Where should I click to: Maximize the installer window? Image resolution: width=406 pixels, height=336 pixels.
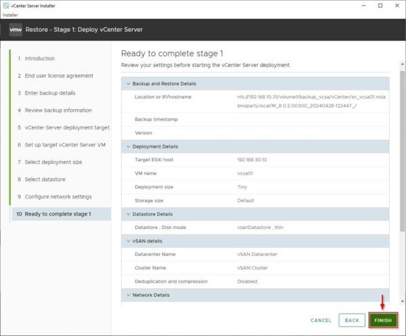pos(379,5)
